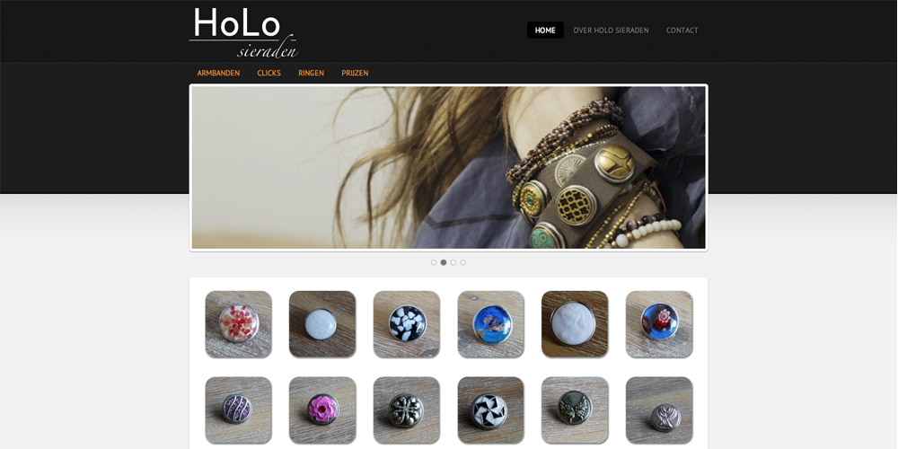
Task: View the blue glass click button
Action: (491, 324)
